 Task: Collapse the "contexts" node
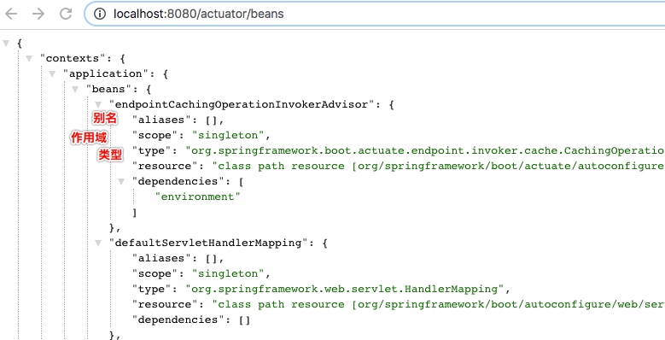click(29, 58)
